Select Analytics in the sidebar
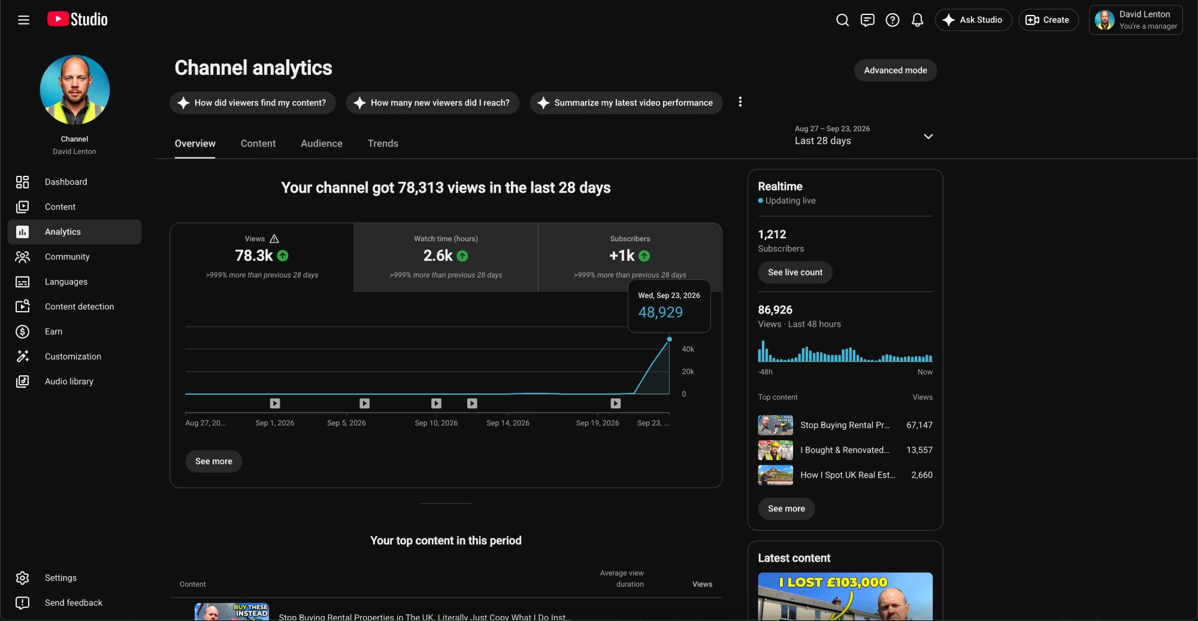This screenshot has height=621, width=1198. click(74, 232)
